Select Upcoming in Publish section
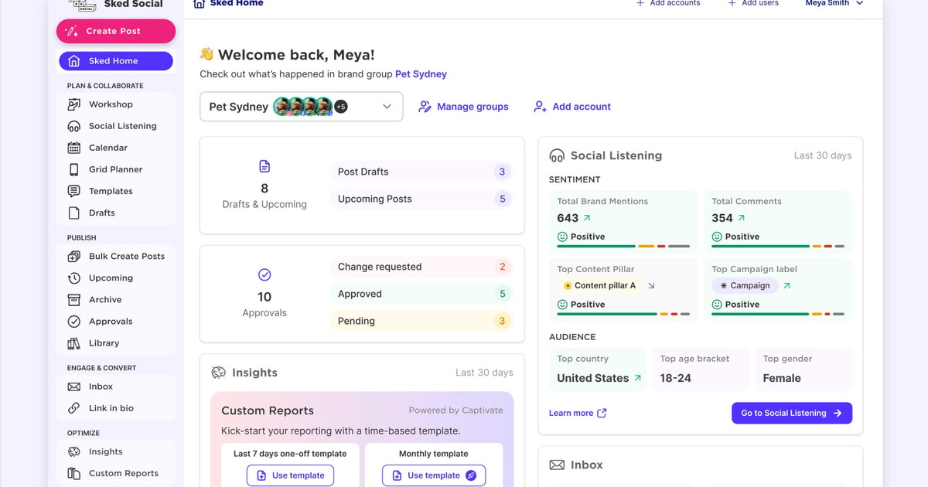This screenshot has height=487, width=928. (x=116, y=278)
